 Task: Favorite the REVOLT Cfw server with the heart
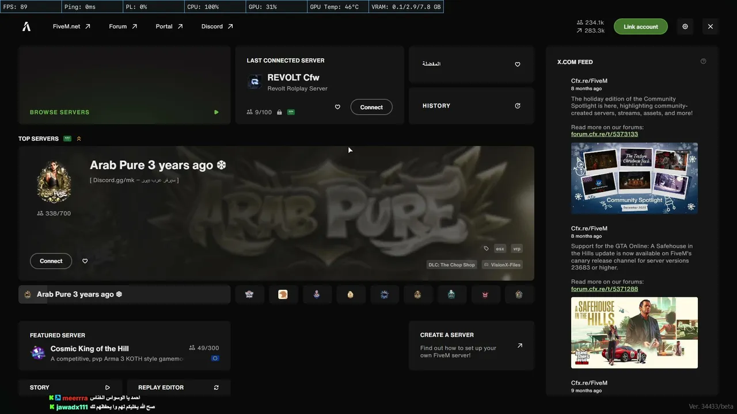(x=337, y=107)
